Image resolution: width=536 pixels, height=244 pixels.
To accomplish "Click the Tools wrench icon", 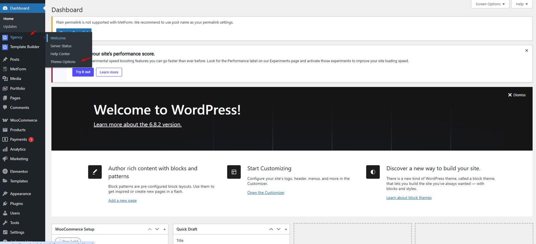I will pos(5,223).
